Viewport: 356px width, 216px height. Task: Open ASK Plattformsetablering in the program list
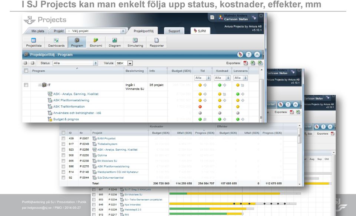pos(71,100)
